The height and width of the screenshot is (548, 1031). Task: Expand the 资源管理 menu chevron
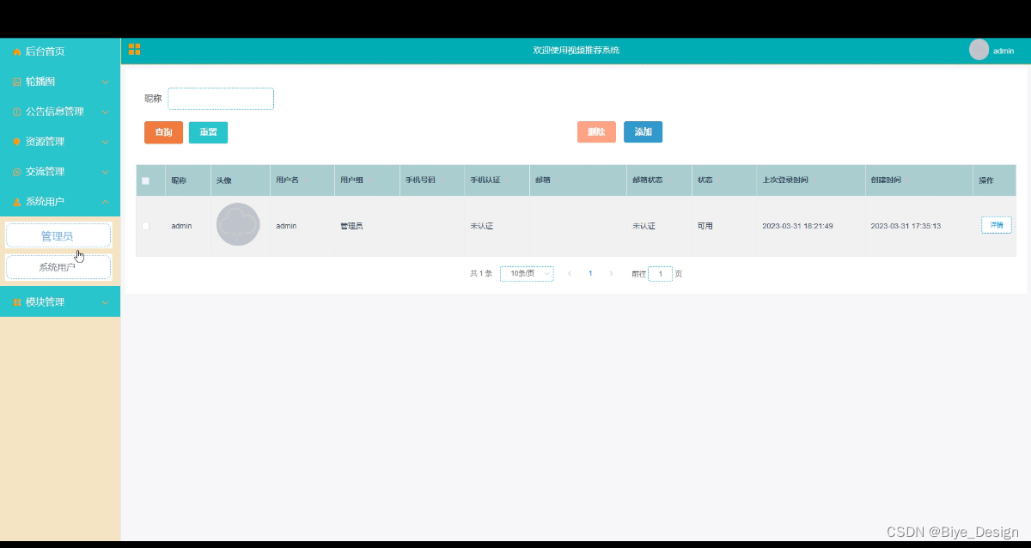(105, 142)
